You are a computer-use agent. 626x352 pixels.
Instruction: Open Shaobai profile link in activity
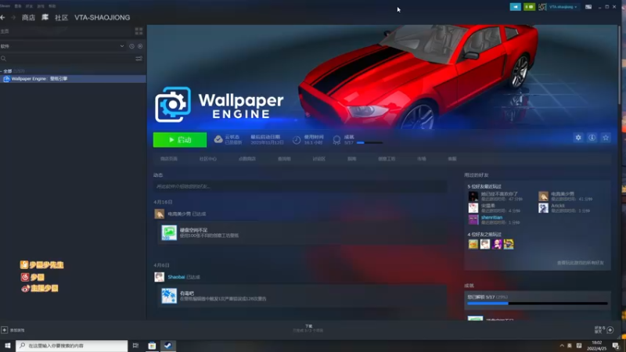tap(176, 277)
